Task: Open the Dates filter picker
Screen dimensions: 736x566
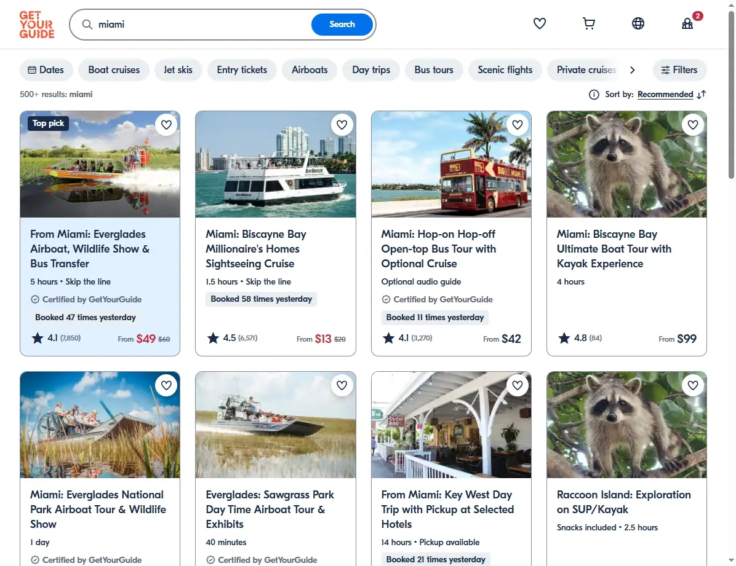Action: 46,70
